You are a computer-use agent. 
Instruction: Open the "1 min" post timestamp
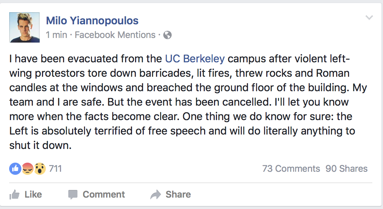(56, 35)
